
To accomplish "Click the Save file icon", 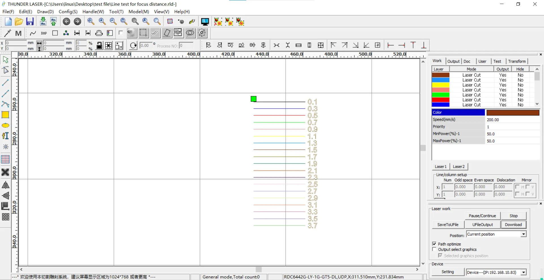I will click(x=30, y=22).
